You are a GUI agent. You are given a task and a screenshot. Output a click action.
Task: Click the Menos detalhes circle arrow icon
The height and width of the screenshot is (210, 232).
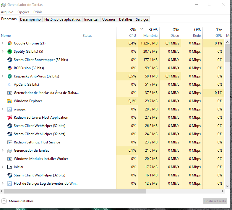[4, 201]
